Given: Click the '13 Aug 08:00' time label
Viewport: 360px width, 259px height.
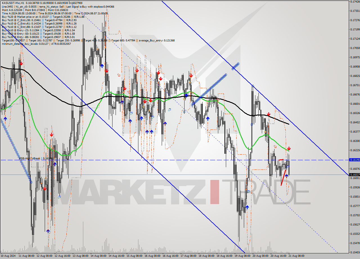Looking at the screenshot, I should tap(80, 256).
